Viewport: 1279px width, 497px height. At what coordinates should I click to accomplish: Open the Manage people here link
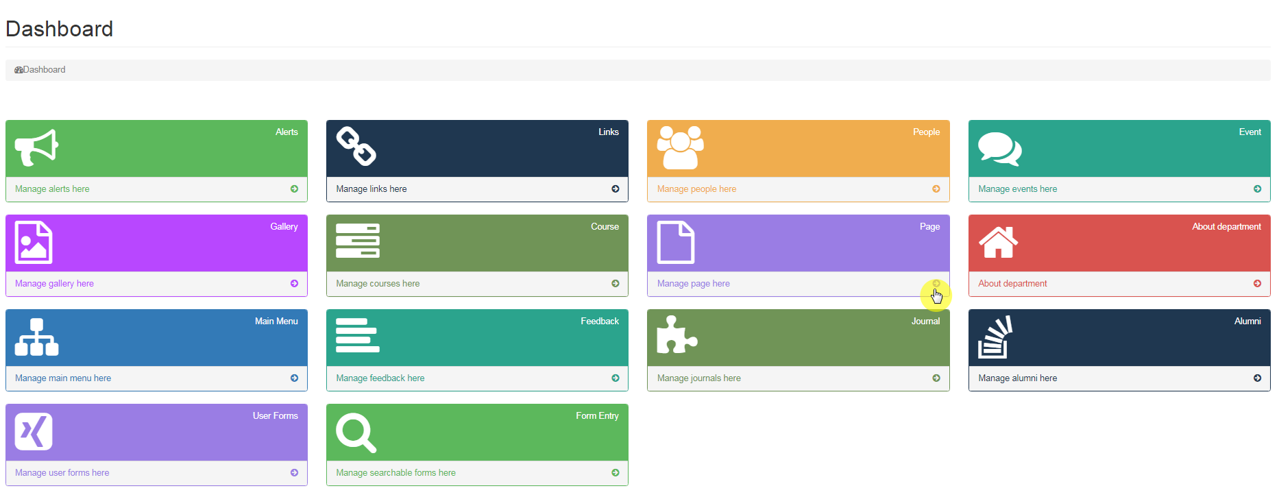point(696,189)
